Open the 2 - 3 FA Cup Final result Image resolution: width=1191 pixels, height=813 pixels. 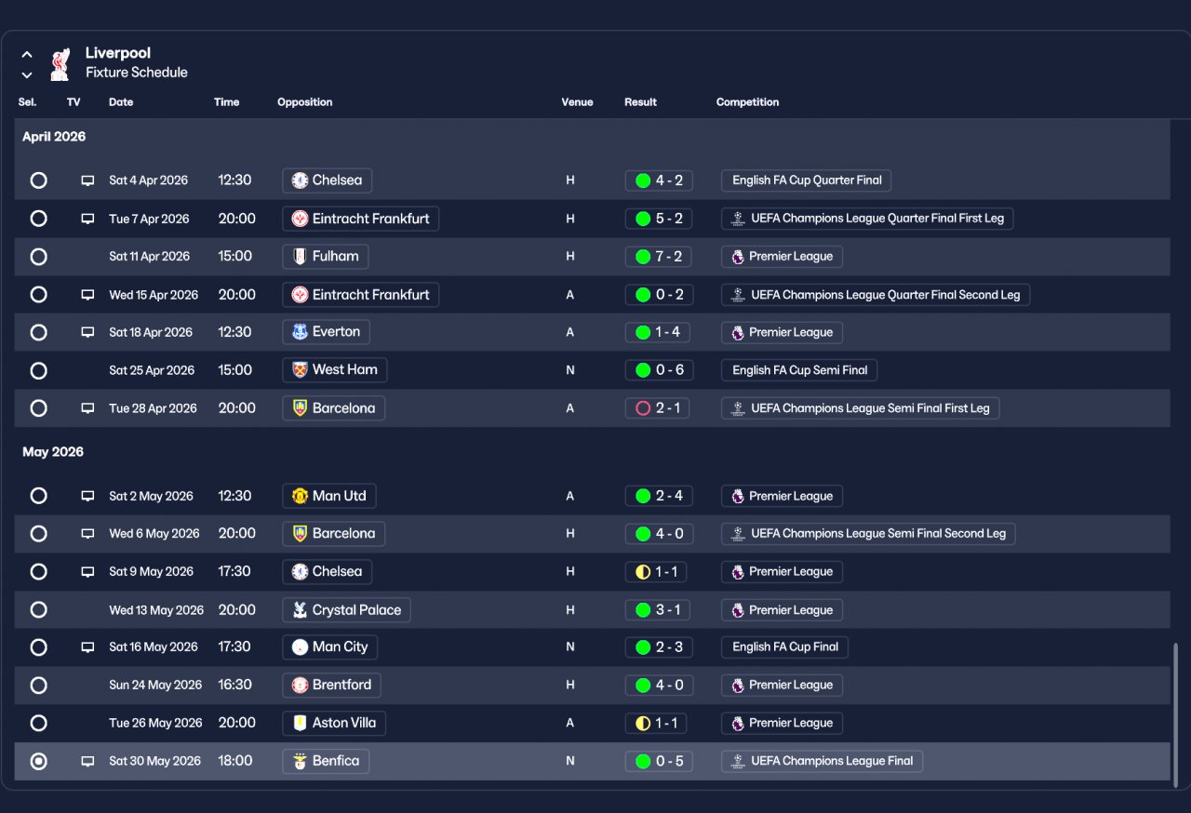(x=659, y=647)
